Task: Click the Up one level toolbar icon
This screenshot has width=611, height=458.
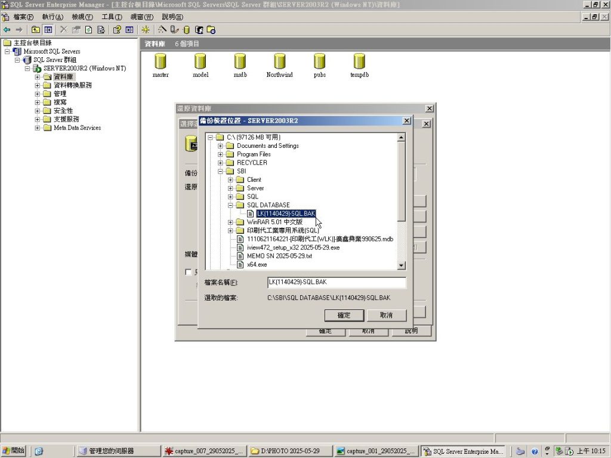Action: point(36,29)
